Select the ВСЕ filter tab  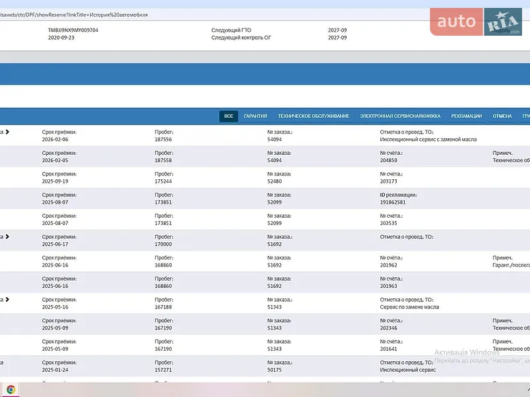[229, 116]
